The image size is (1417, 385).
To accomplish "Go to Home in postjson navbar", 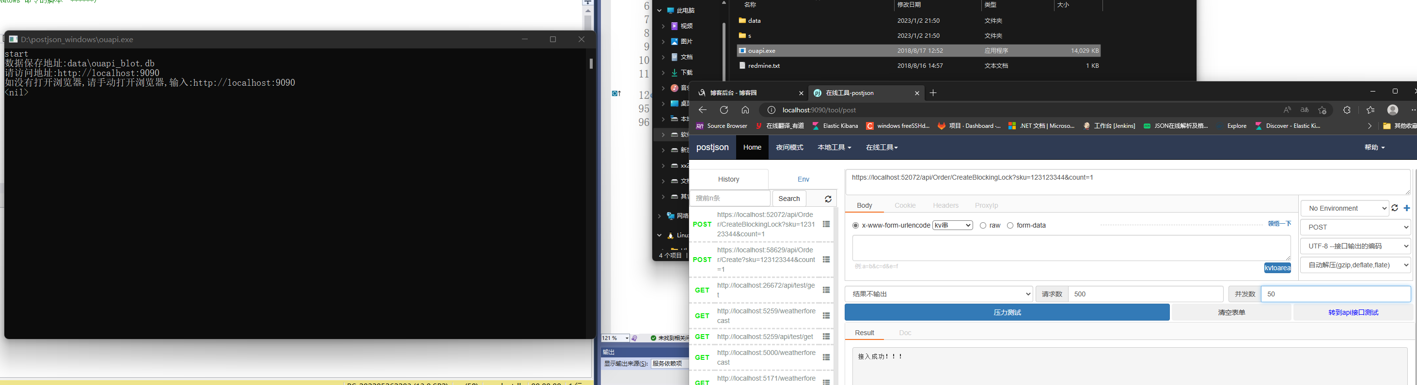I will coord(752,147).
